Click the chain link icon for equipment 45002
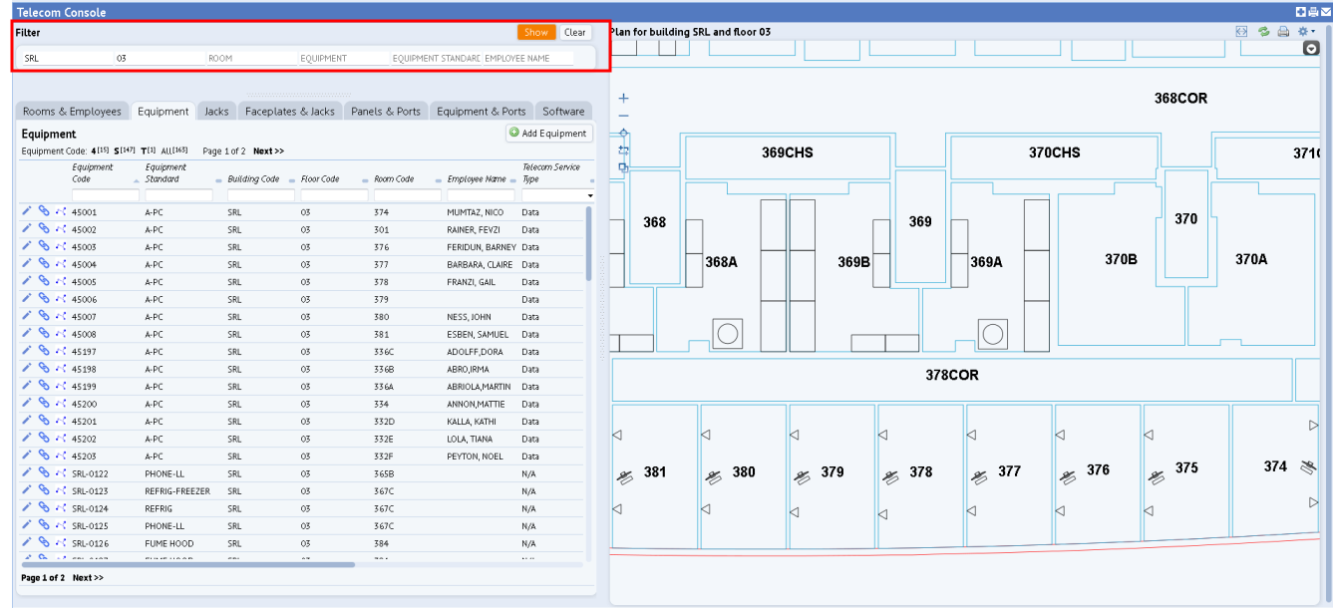This screenshot has width=1333, height=608. tap(42, 229)
